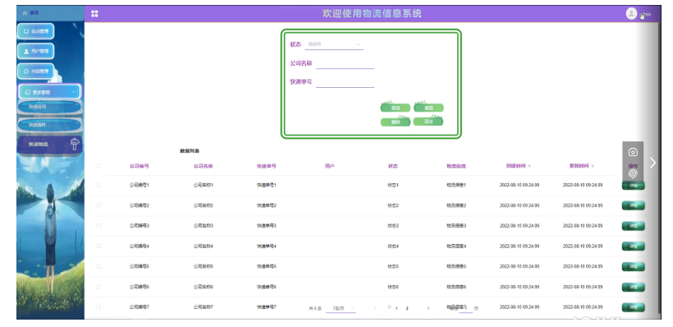Select 快递物流 submenu item
This screenshot has width=673, height=327.
tap(49, 145)
